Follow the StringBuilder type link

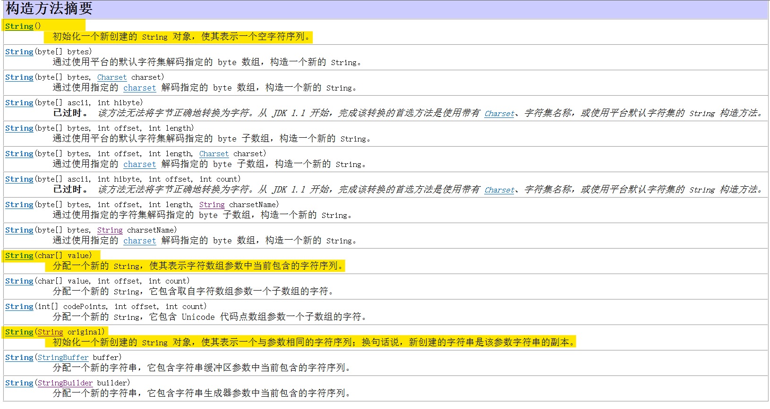point(65,383)
